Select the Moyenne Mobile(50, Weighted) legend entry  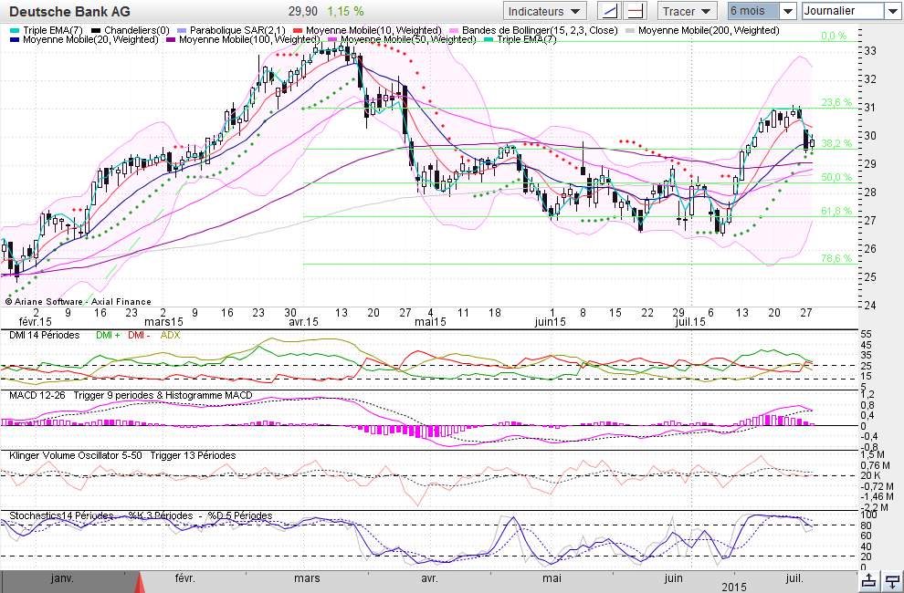pos(402,40)
